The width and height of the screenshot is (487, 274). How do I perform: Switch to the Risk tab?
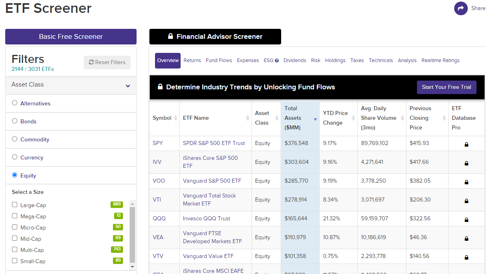coord(316,60)
